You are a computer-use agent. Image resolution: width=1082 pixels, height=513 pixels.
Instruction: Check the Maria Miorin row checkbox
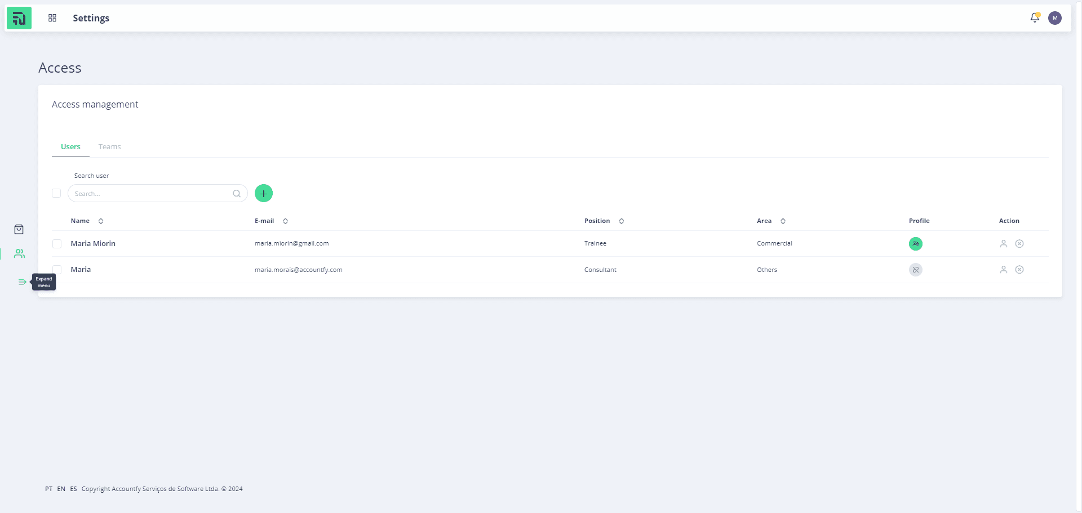click(57, 244)
